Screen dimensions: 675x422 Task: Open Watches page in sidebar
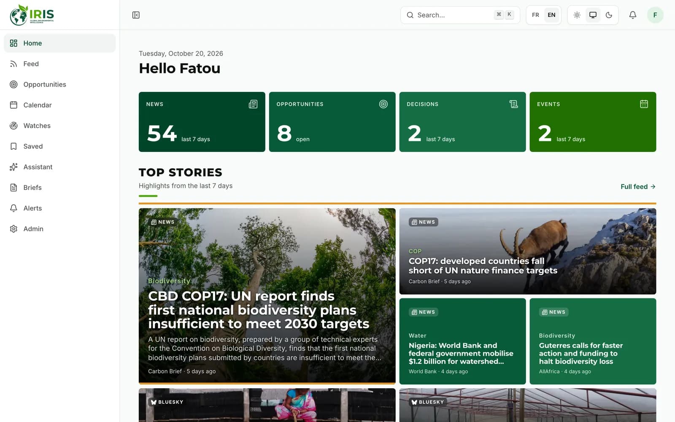59,126
